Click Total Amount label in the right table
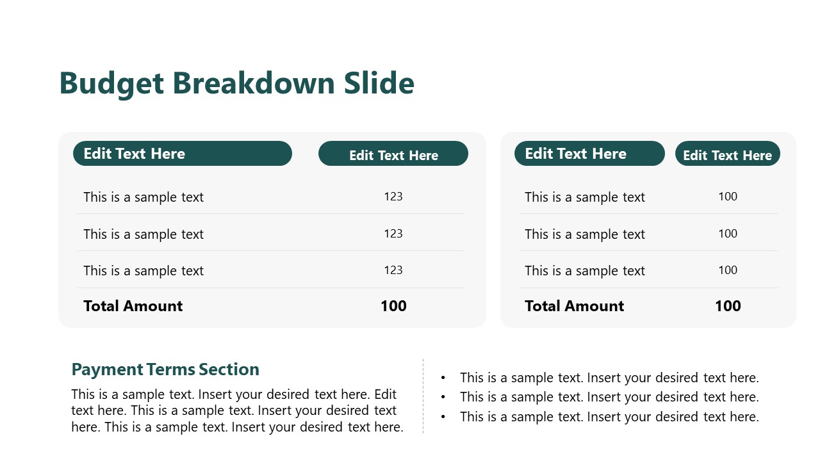The image size is (820, 461). tap(574, 306)
